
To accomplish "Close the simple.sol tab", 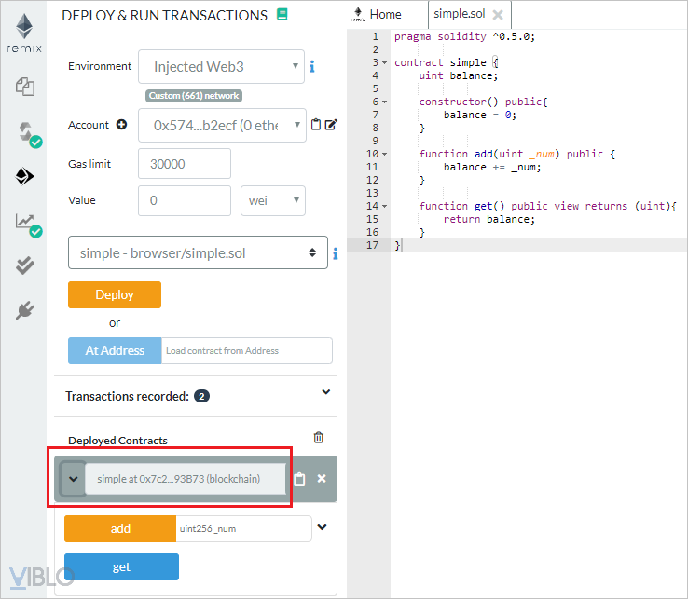I will click(498, 15).
